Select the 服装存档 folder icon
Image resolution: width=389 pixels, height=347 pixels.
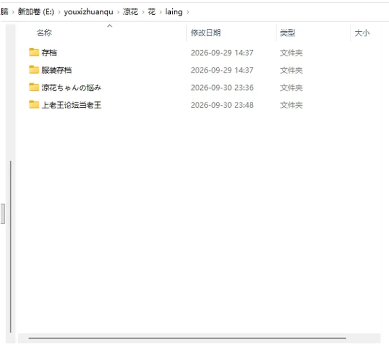tap(34, 70)
